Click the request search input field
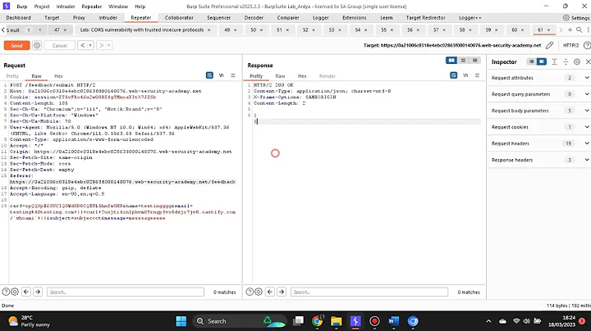This screenshot has height=331, width=591. [126, 292]
